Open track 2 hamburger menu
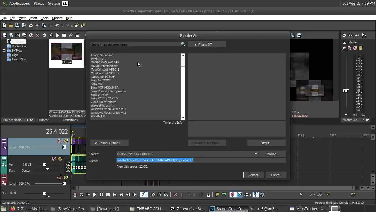This screenshot has width=376, height=212. point(4,159)
